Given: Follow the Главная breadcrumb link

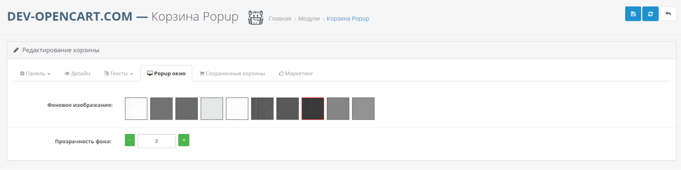Looking at the screenshot, I should [x=280, y=19].
